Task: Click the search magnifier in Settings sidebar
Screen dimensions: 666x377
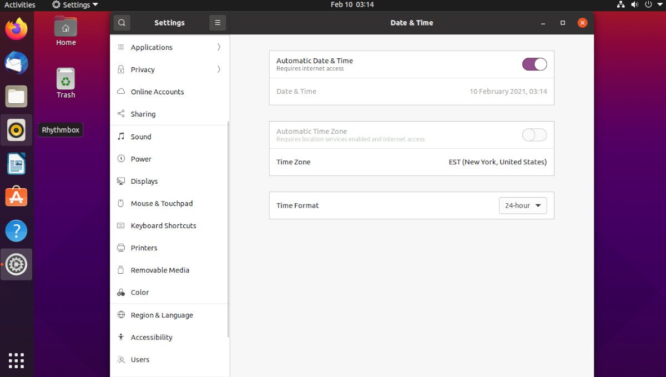Action: [x=122, y=23]
